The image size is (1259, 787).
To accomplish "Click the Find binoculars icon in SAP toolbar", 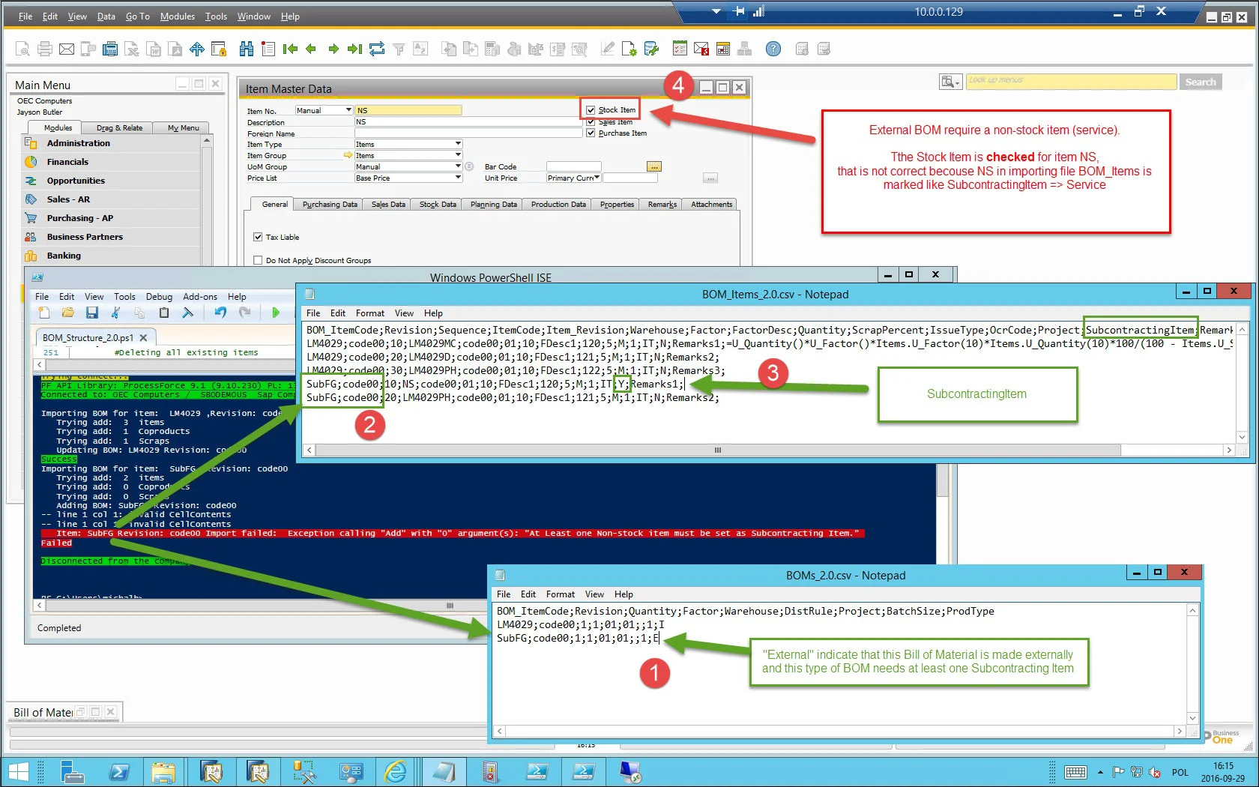I will [x=246, y=49].
